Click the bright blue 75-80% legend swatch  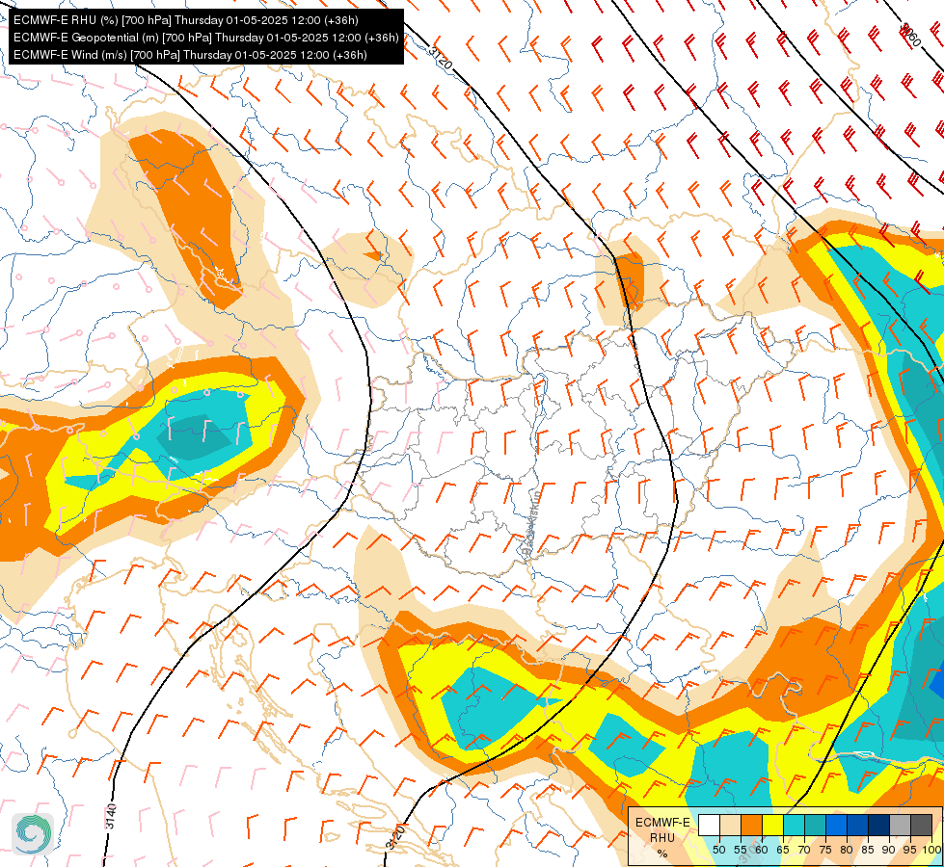pos(836,825)
